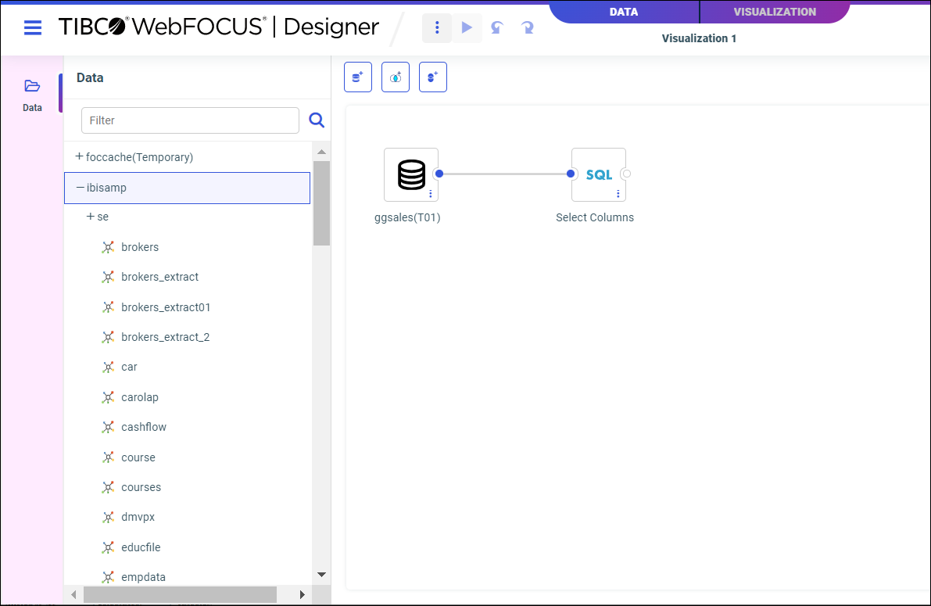Click the horizontal scrollbar thumb
The image size is (931, 606).
point(180,595)
